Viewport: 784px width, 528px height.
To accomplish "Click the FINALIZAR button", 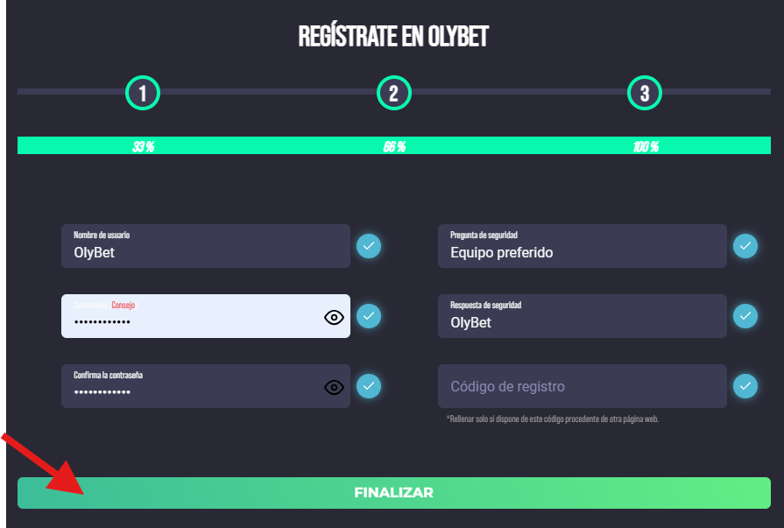I will (394, 493).
